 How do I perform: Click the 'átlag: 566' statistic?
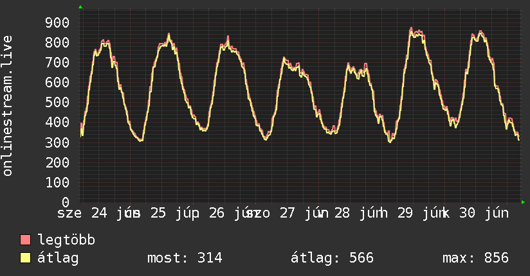click(x=333, y=258)
